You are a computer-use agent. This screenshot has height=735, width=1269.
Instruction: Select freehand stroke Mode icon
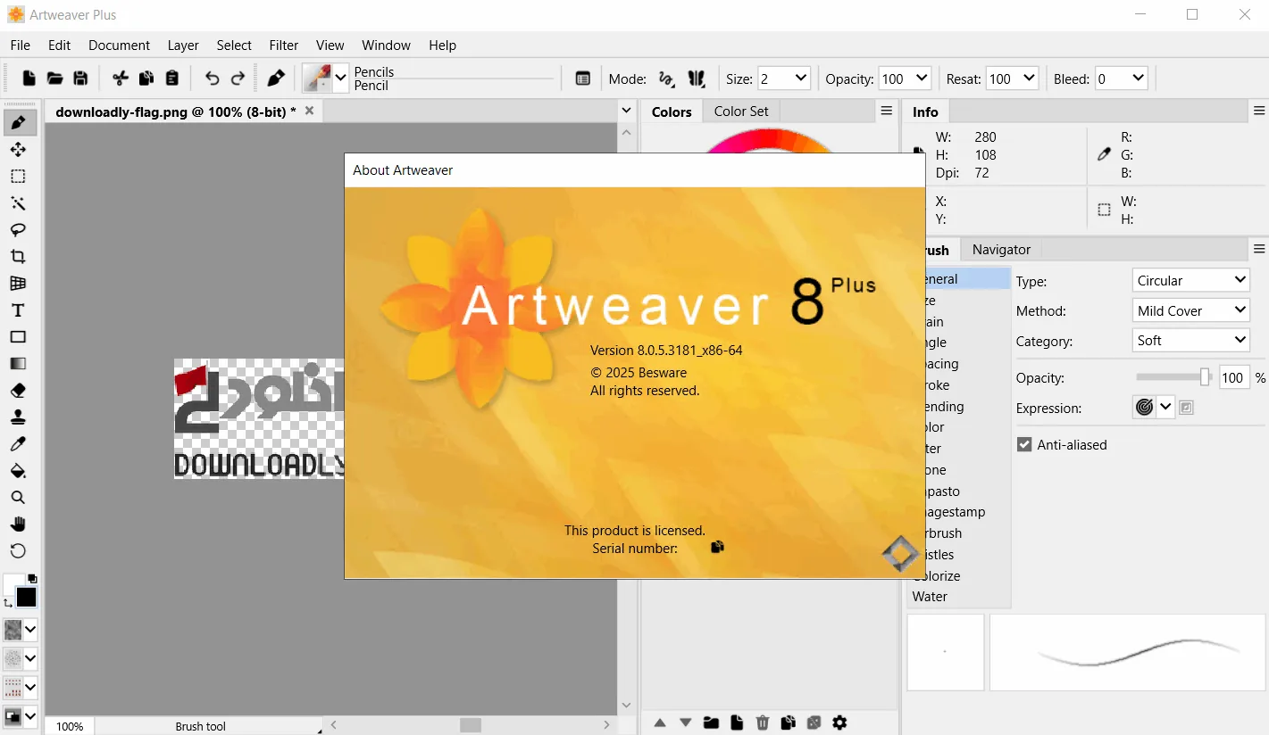pyautogui.click(x=666, y=78)
